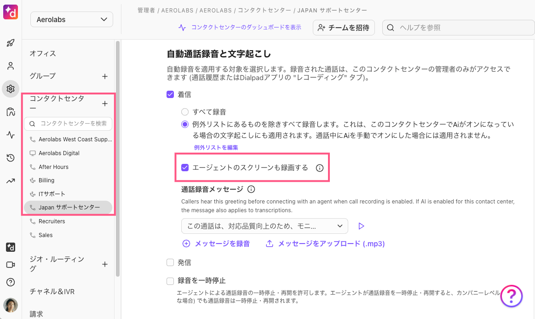Click AEROLABS breadcrumb after 管理者
Image resolution: width=535 pixels, height=319 pixels.
pyautogui.click(x=177, y=11)
